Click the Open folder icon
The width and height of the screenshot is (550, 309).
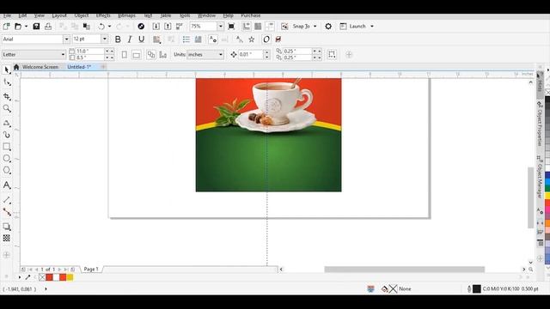[18, 27]
